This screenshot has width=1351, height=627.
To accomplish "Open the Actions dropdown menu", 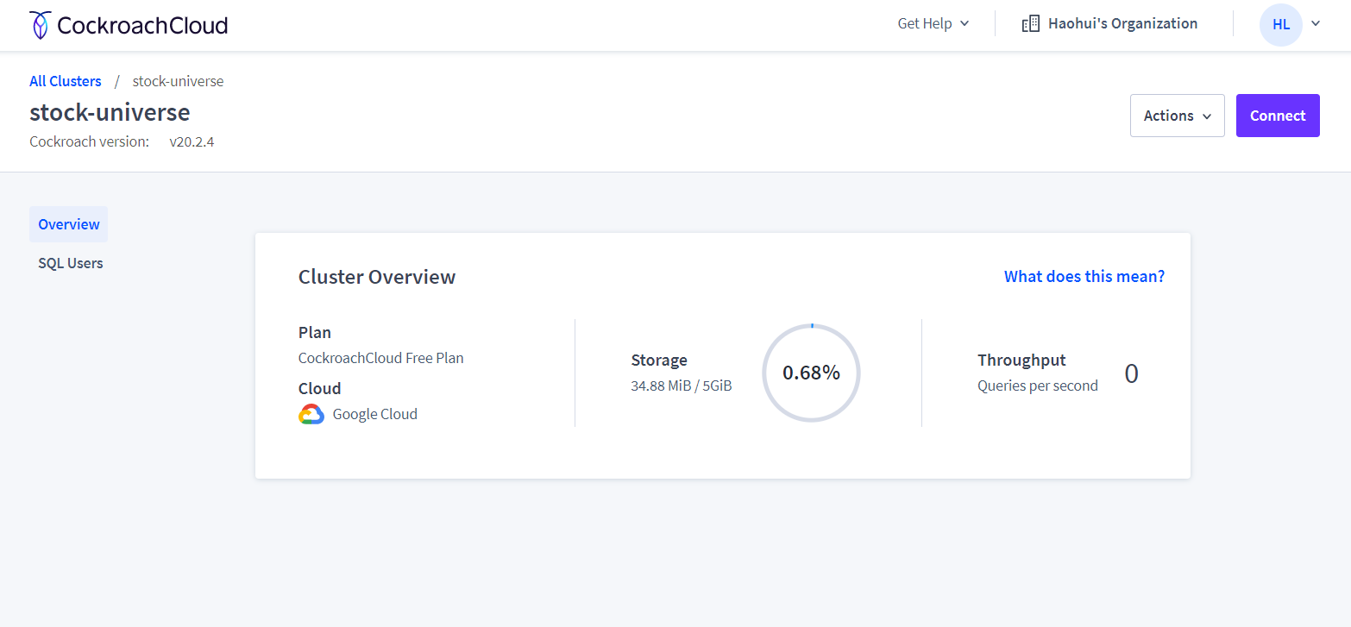I will (1177, 116).
